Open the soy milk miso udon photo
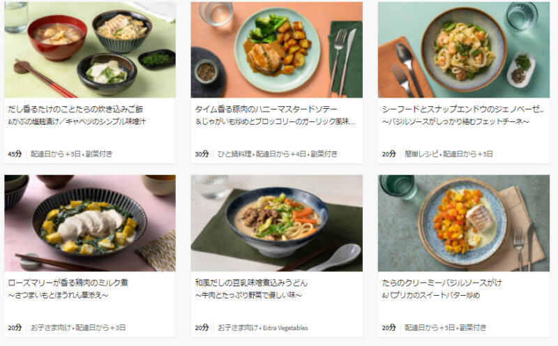This screenshot has height=346, width=558. click(x=276, y=223)
